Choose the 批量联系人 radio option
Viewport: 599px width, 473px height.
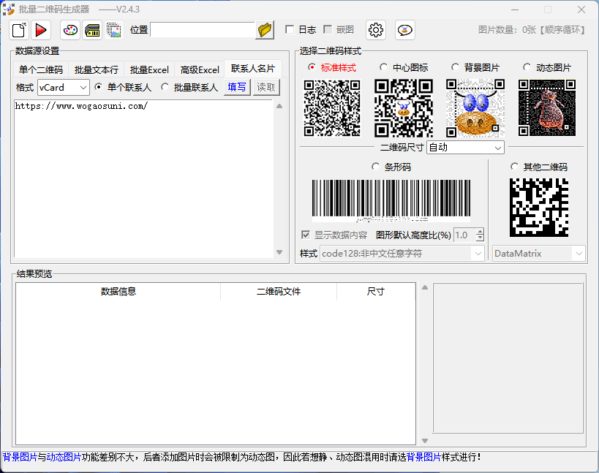coord(165,88)
